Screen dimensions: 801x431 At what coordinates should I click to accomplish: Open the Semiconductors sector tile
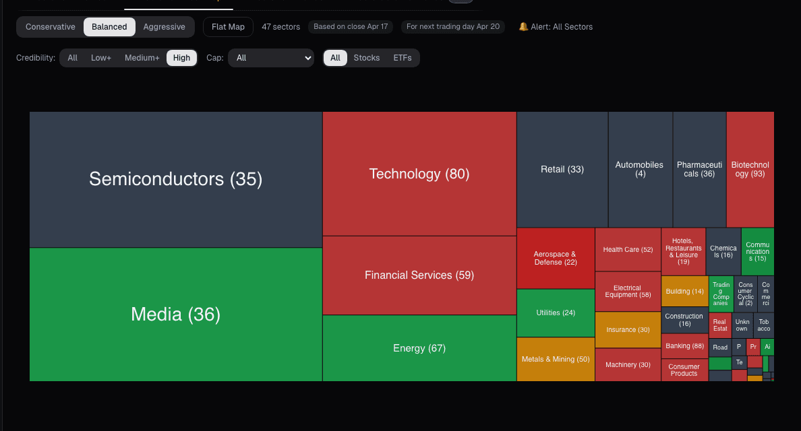[175, 179]
